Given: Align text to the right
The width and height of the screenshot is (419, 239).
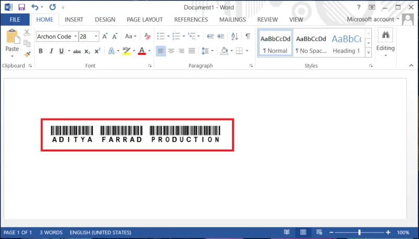Looking at the screenshot, I should [181, 51].
